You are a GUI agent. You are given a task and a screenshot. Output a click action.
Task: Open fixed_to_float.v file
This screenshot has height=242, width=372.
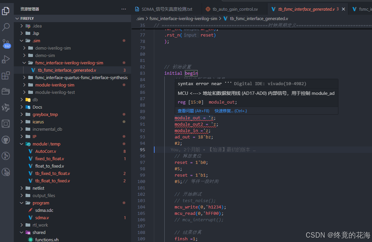[73, 159]
